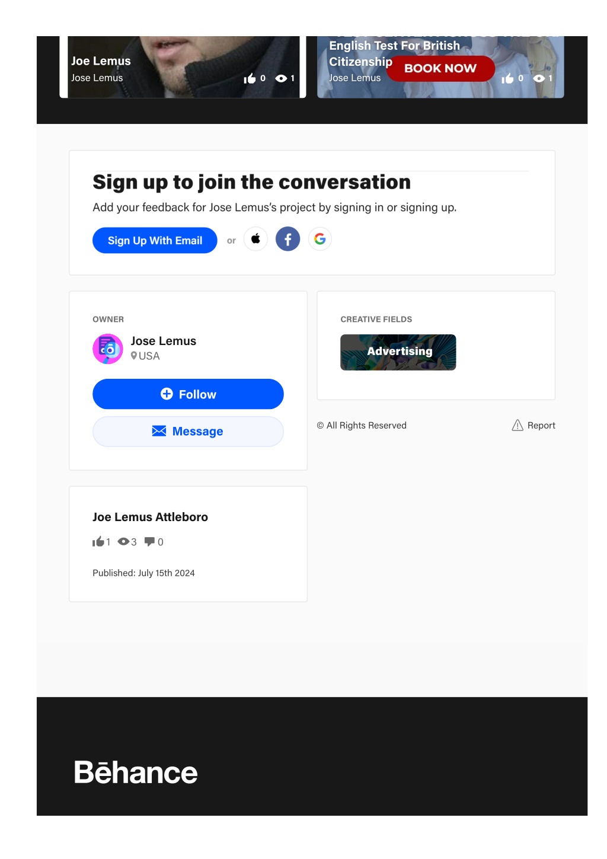The width and height of the screenshot is (607, 859).
Task: Click Jose Lemus's profile avatar
Action: [108, 349]
